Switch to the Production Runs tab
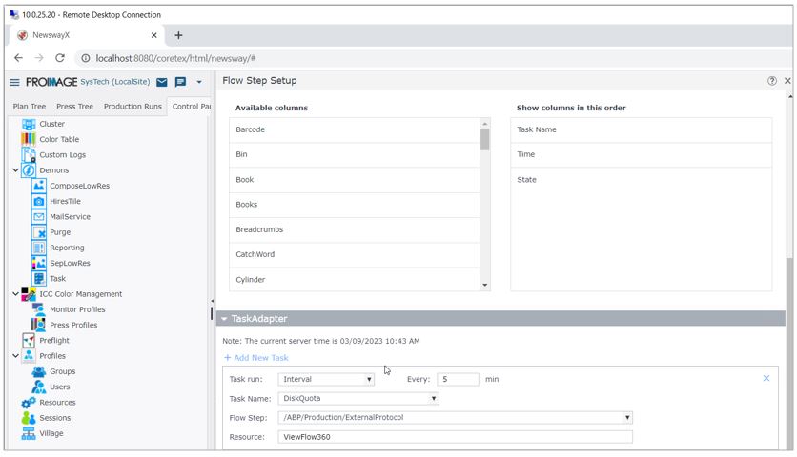This screenshot has height=457, width=797. coord(133,107)
